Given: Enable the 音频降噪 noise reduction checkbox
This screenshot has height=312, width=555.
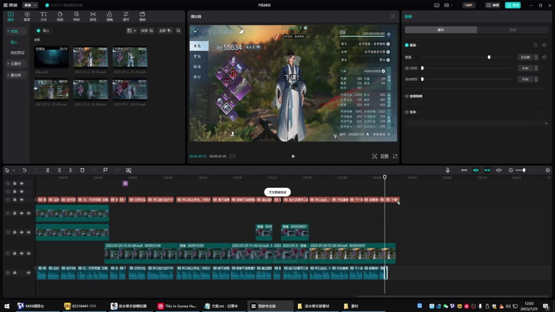Looking at the screenshot, I should [x=407, y=96].
